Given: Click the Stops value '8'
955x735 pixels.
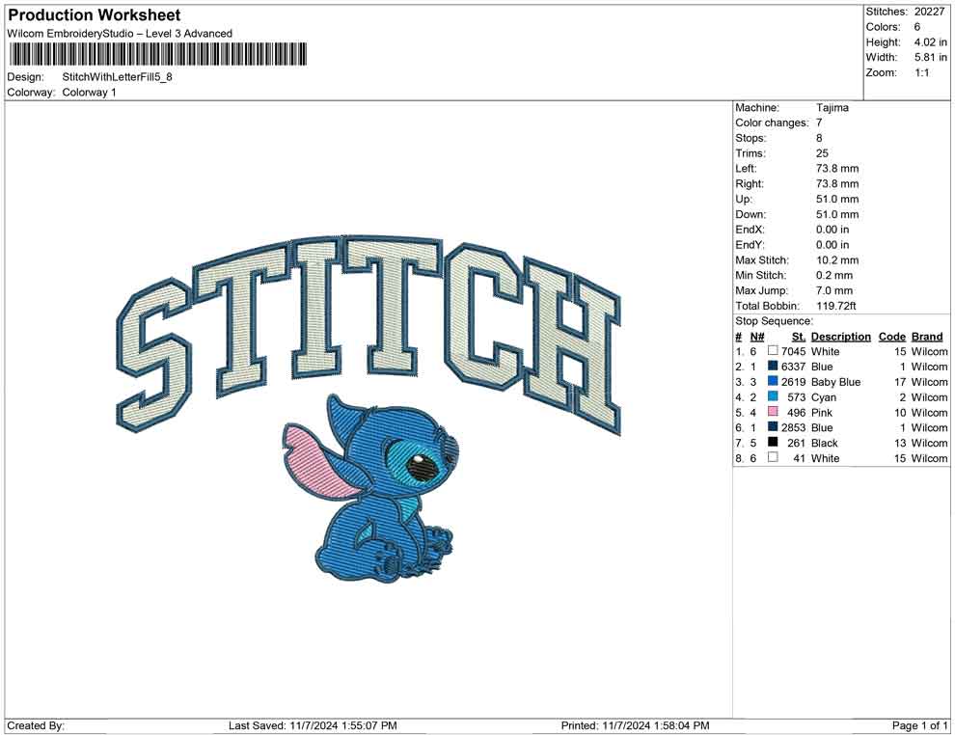Looking at the screenshot, I should click(x=819, y=138).
